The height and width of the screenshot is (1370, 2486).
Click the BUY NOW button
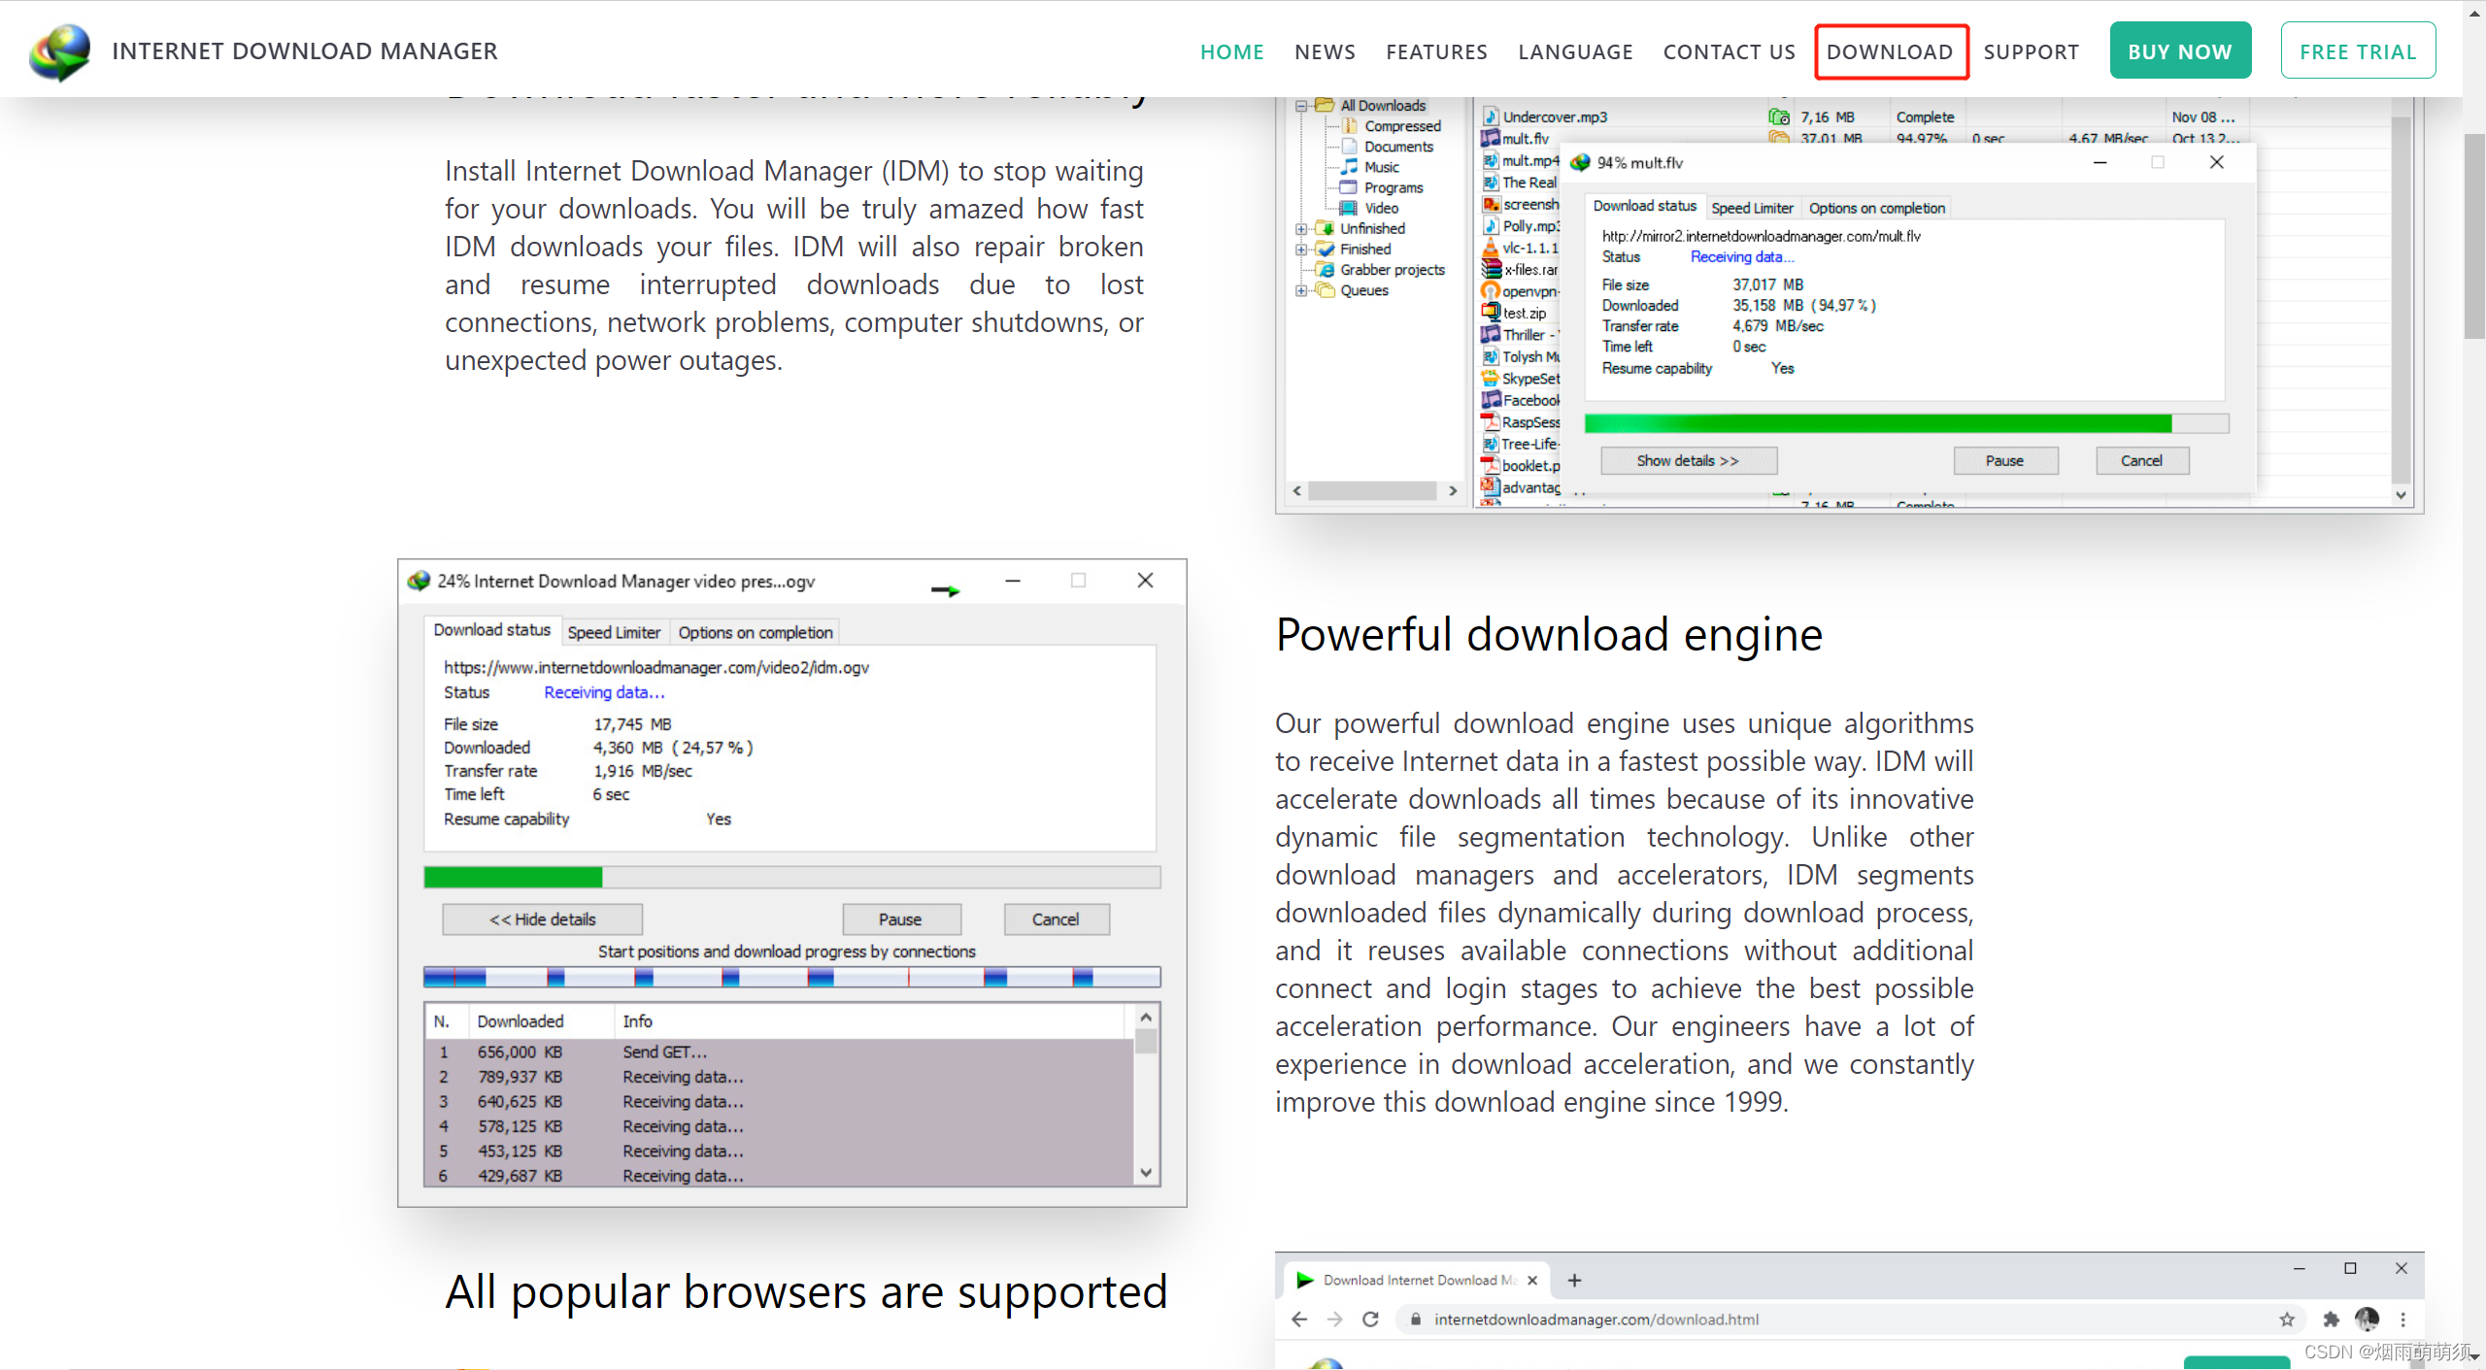click(2180, 51)
